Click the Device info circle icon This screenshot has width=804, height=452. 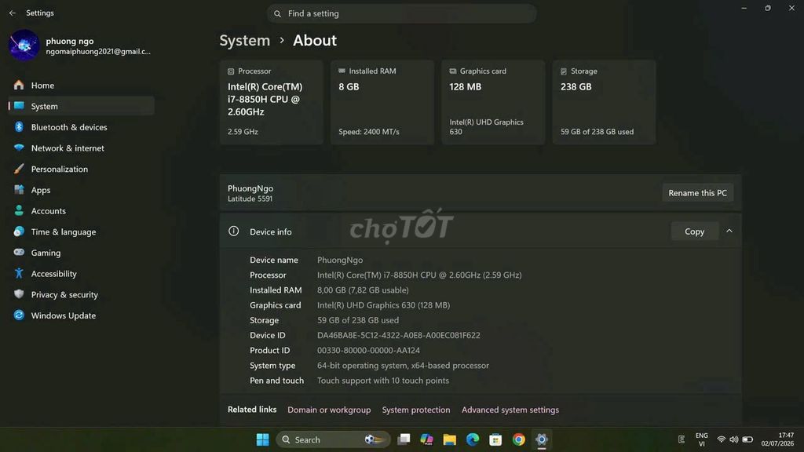(233, 231)
